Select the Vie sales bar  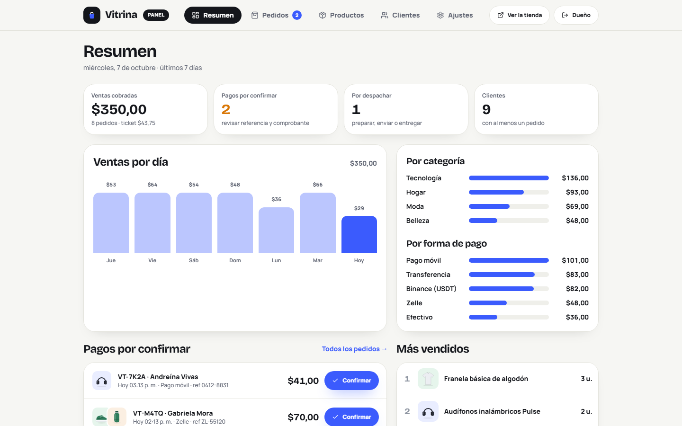pos(153,222)
